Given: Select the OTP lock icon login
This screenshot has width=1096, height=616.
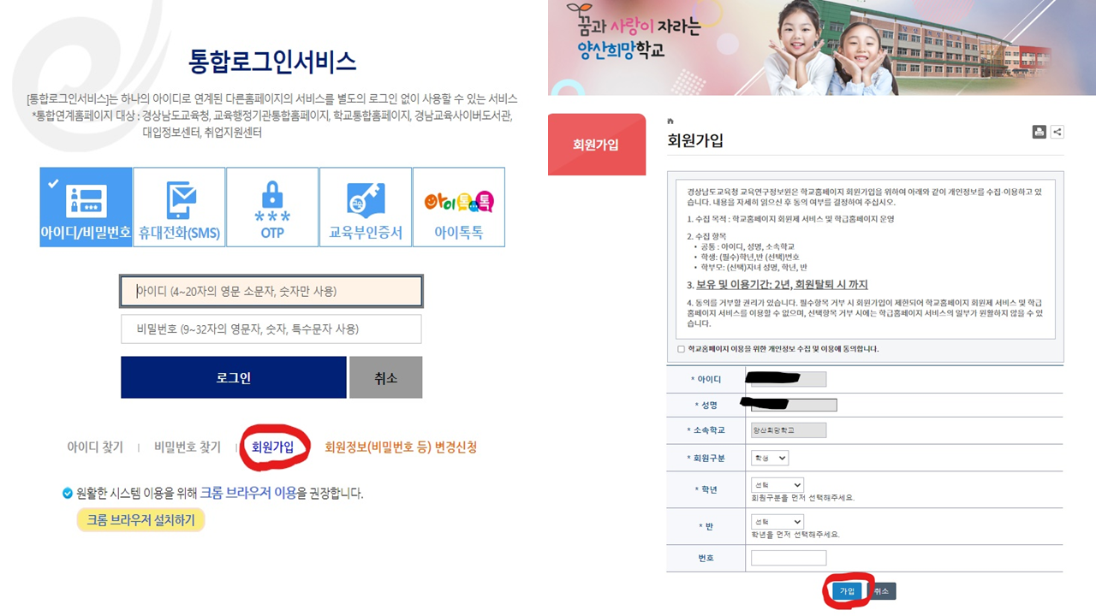Looking at the screenshot, I should (x=272, y=207).
